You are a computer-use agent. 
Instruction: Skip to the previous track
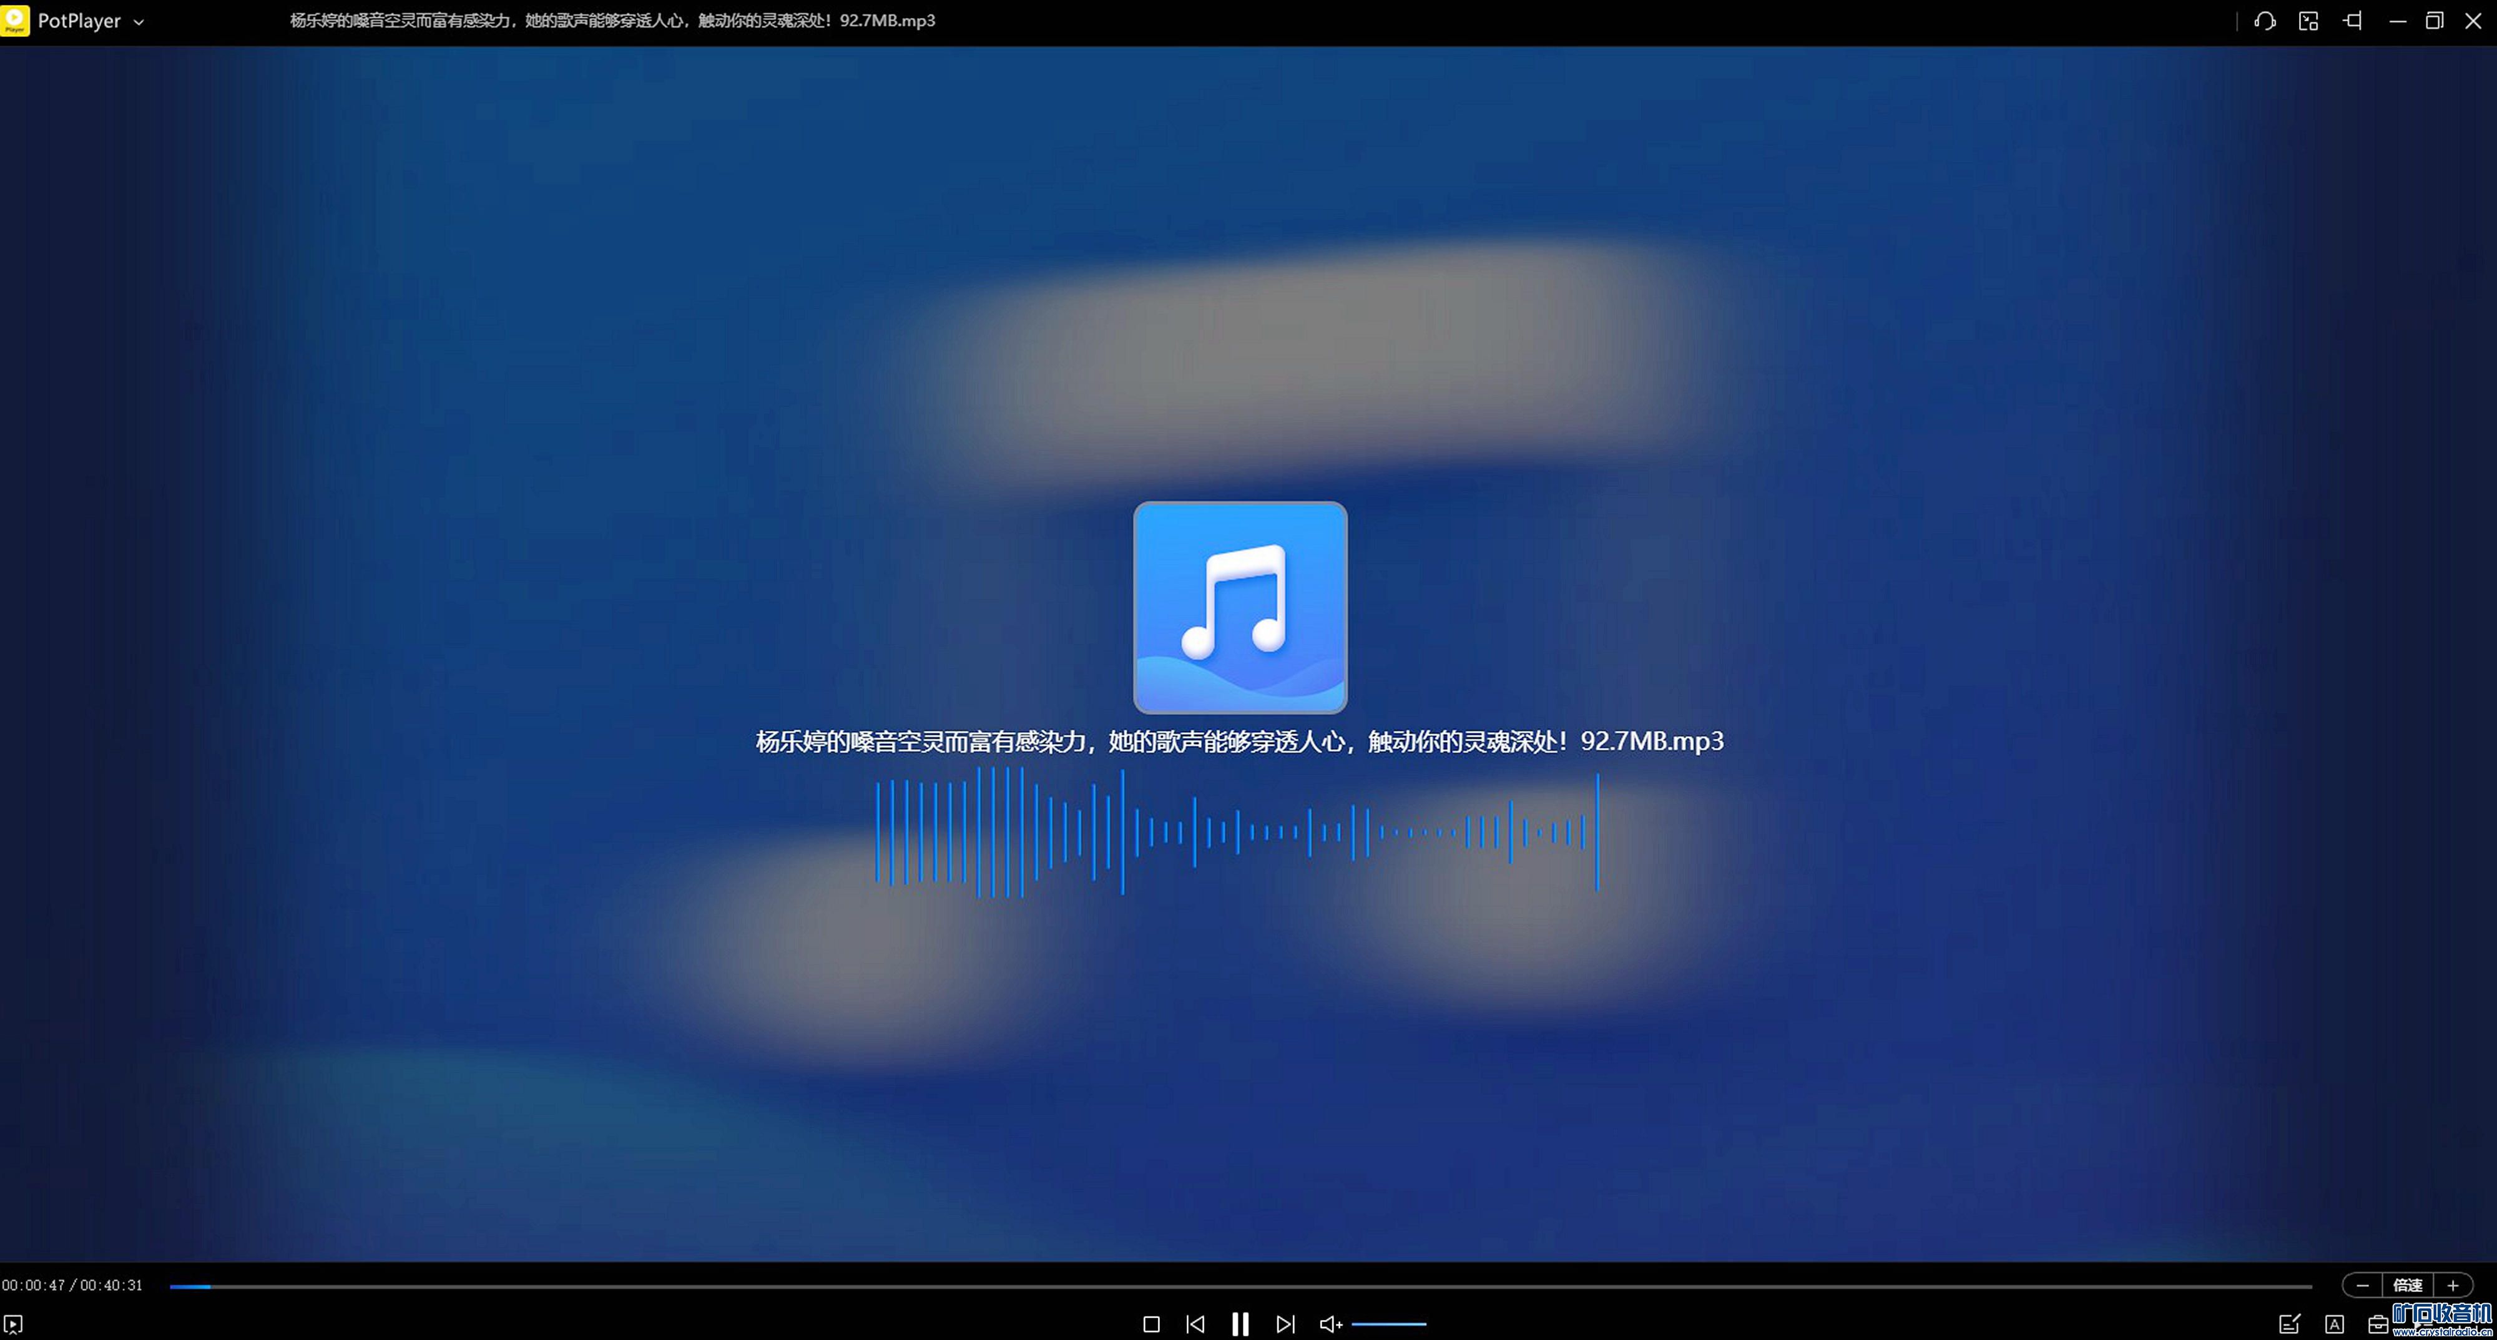[1195, 1324]
